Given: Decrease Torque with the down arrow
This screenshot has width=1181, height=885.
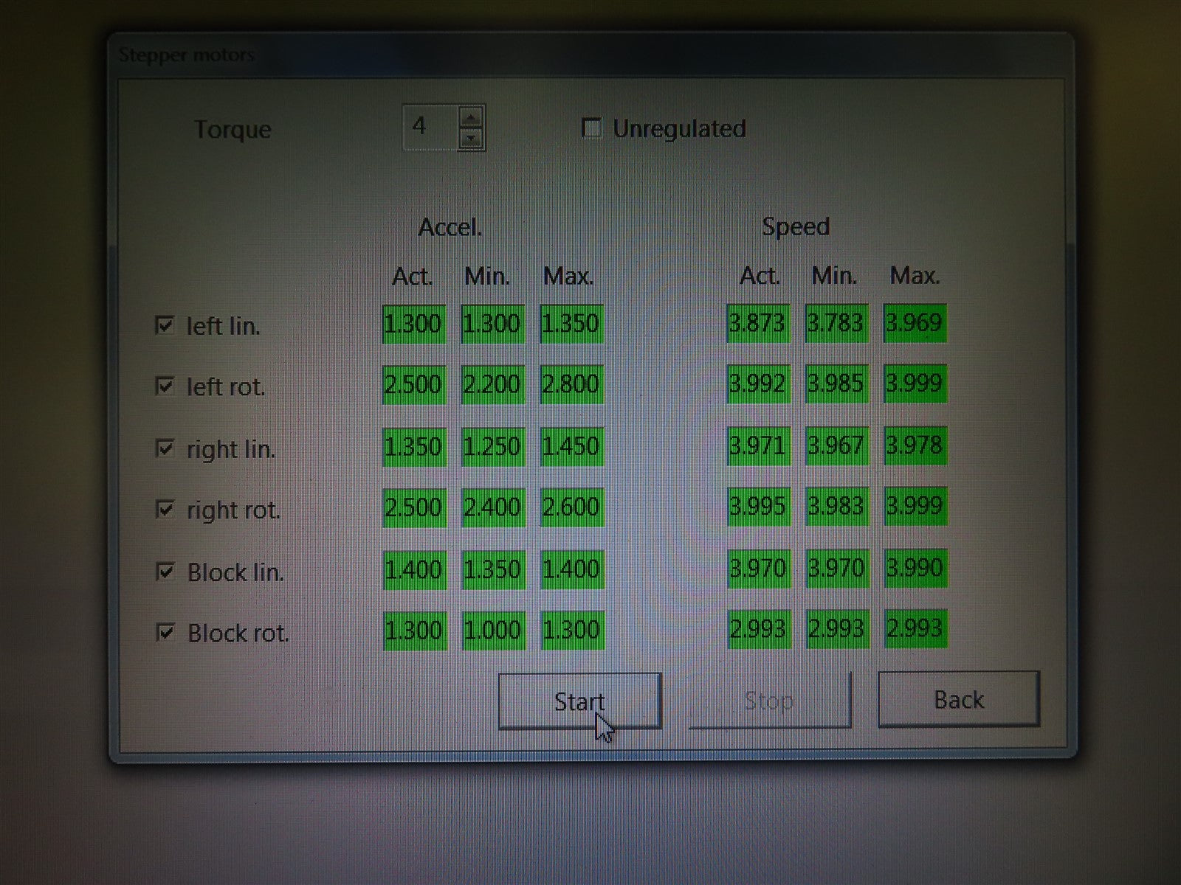Looking at the screenshot, I should coord(471,138).
